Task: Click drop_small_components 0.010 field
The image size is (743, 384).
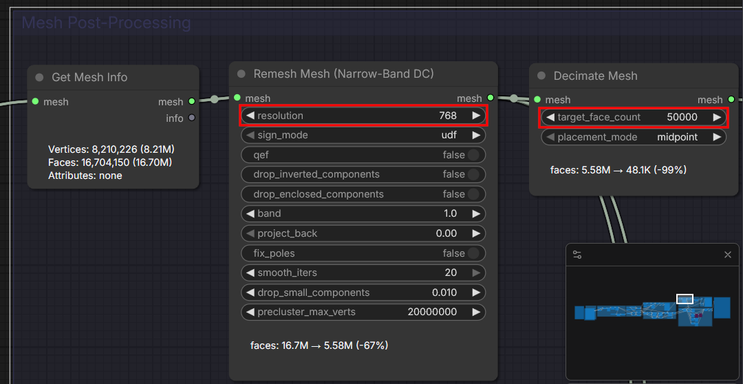Action: [363, 292]
